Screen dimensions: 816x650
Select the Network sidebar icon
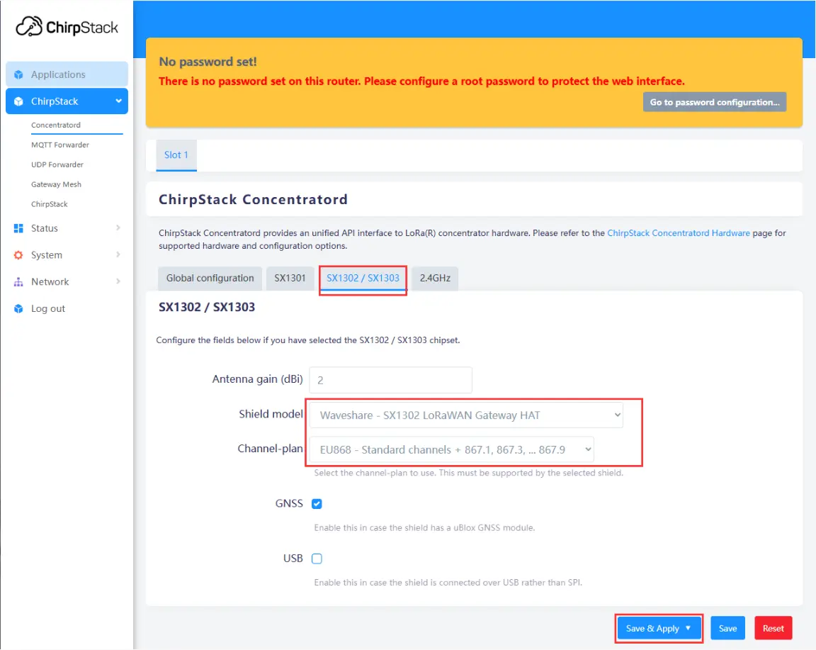coord(18,281)
